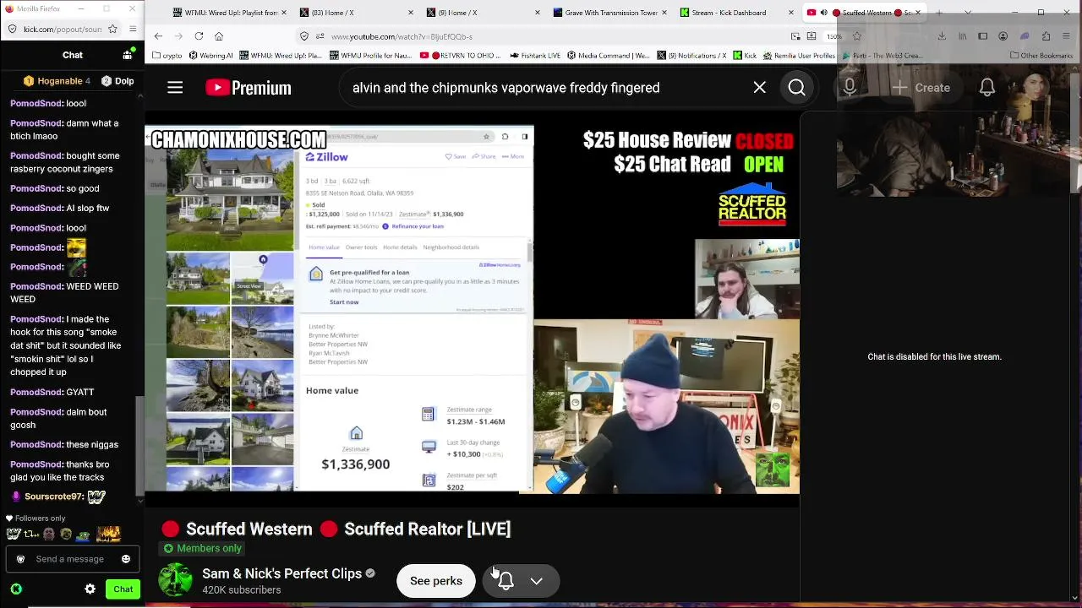The image size is (1082, 608).
Task: Go to YouTube Premium home via logo
Action: coord(249,88)
